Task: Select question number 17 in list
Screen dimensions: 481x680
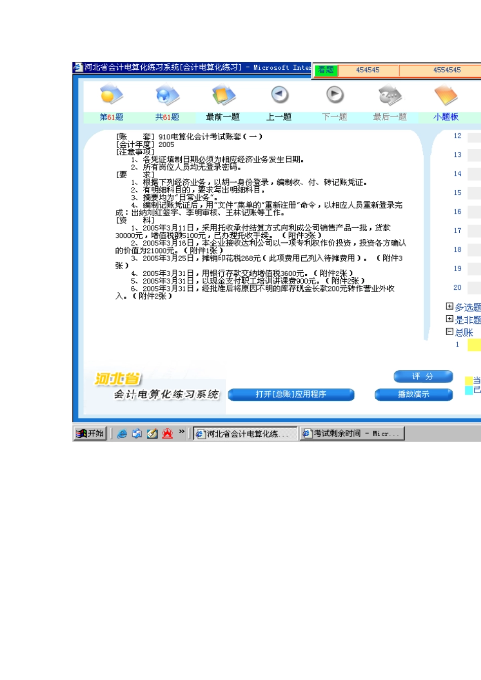Action: 457,231
